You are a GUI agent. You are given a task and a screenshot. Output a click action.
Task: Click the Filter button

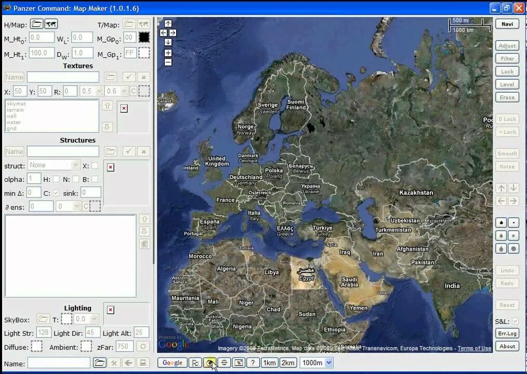click(x=507, y=59)
